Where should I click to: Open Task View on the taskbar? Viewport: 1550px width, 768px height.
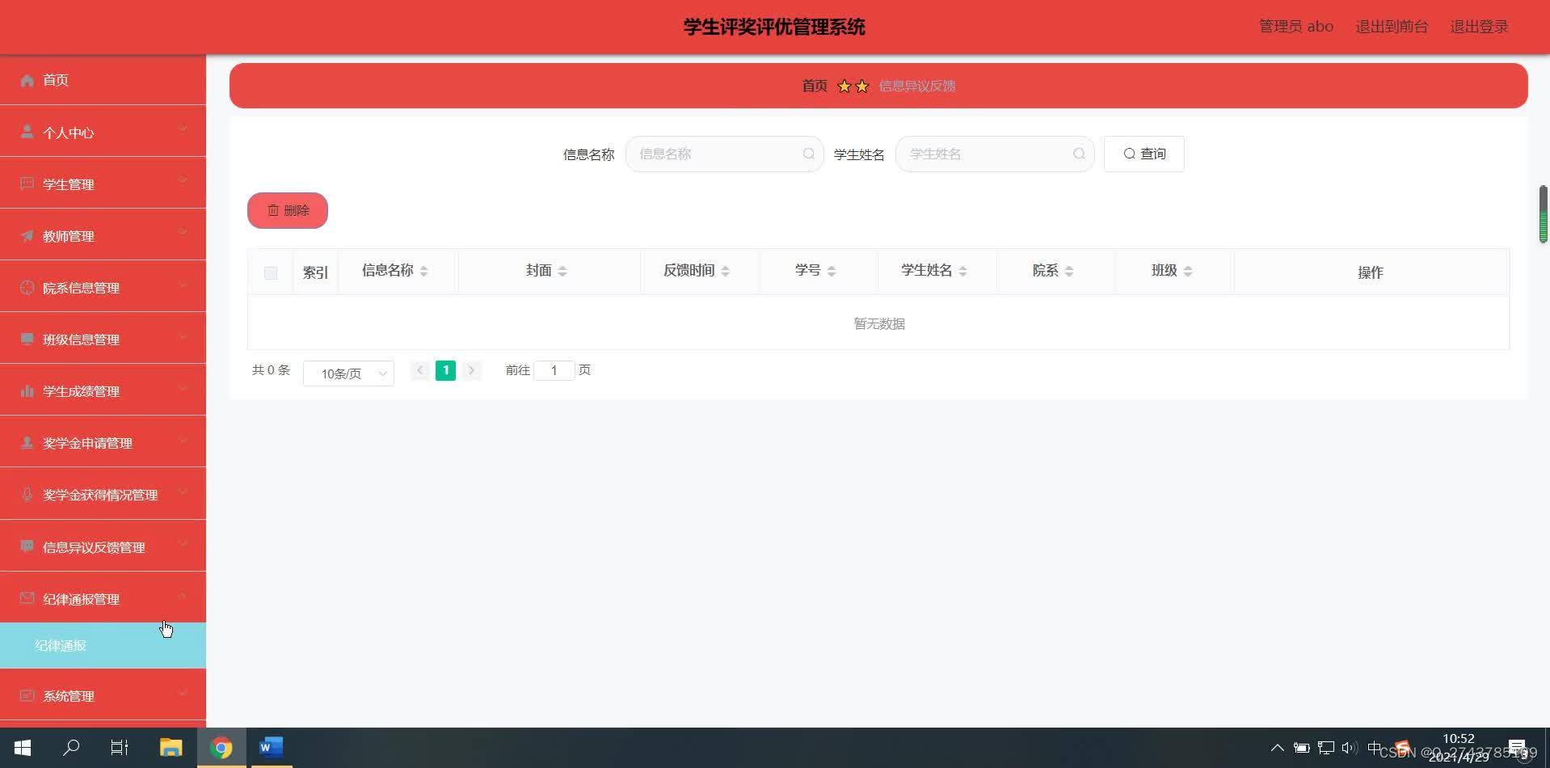pos(120,748)
